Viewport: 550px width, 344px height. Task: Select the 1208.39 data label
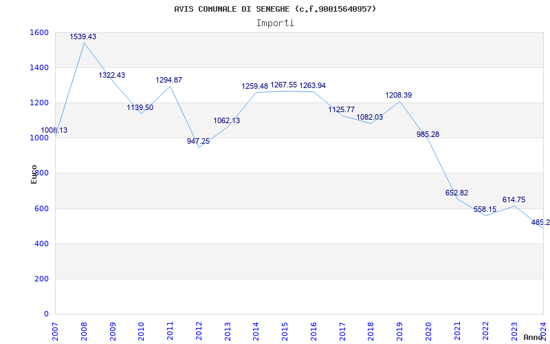coord(399,95)
